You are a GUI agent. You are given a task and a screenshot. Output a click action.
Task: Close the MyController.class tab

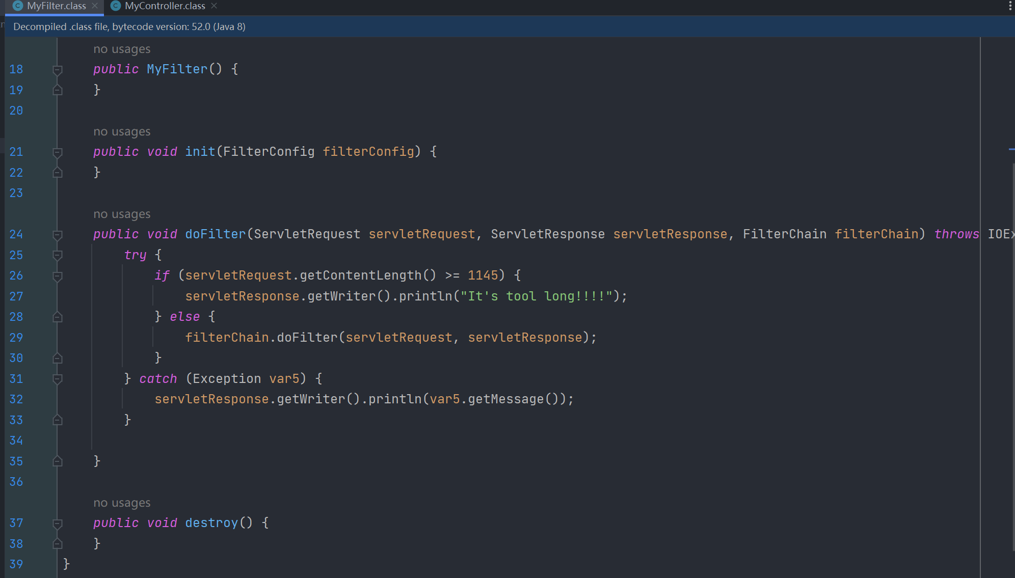tap(214, 6)
